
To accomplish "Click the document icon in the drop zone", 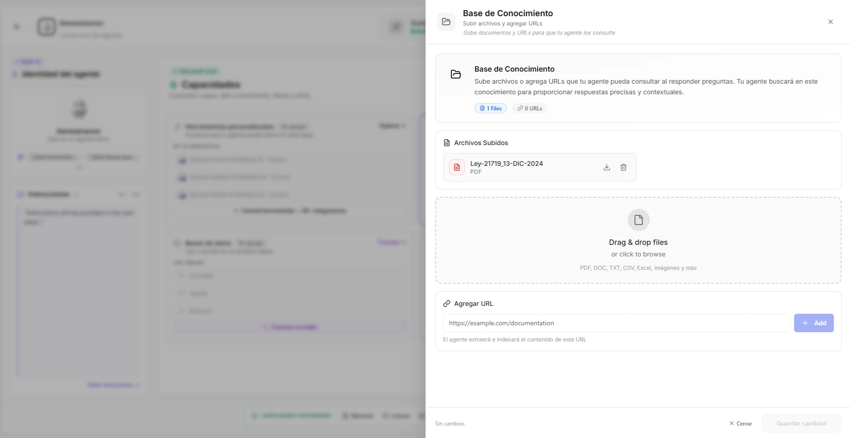I will click(x=639, y=220).
